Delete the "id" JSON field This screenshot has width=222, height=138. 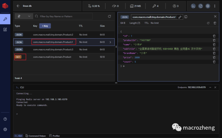pos(214,36)
